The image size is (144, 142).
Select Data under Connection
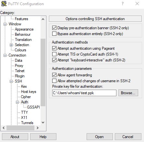18,60
